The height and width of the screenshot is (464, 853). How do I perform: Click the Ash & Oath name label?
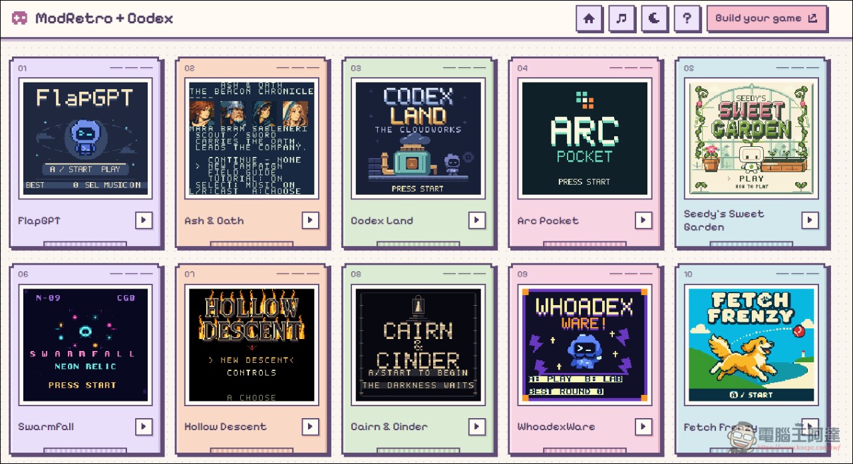point(214,221)
